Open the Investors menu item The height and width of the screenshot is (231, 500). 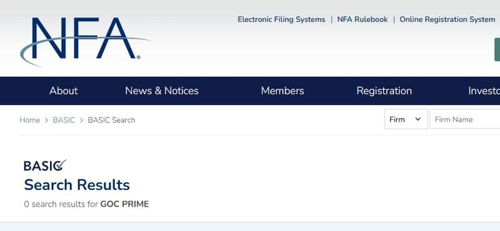484,91
